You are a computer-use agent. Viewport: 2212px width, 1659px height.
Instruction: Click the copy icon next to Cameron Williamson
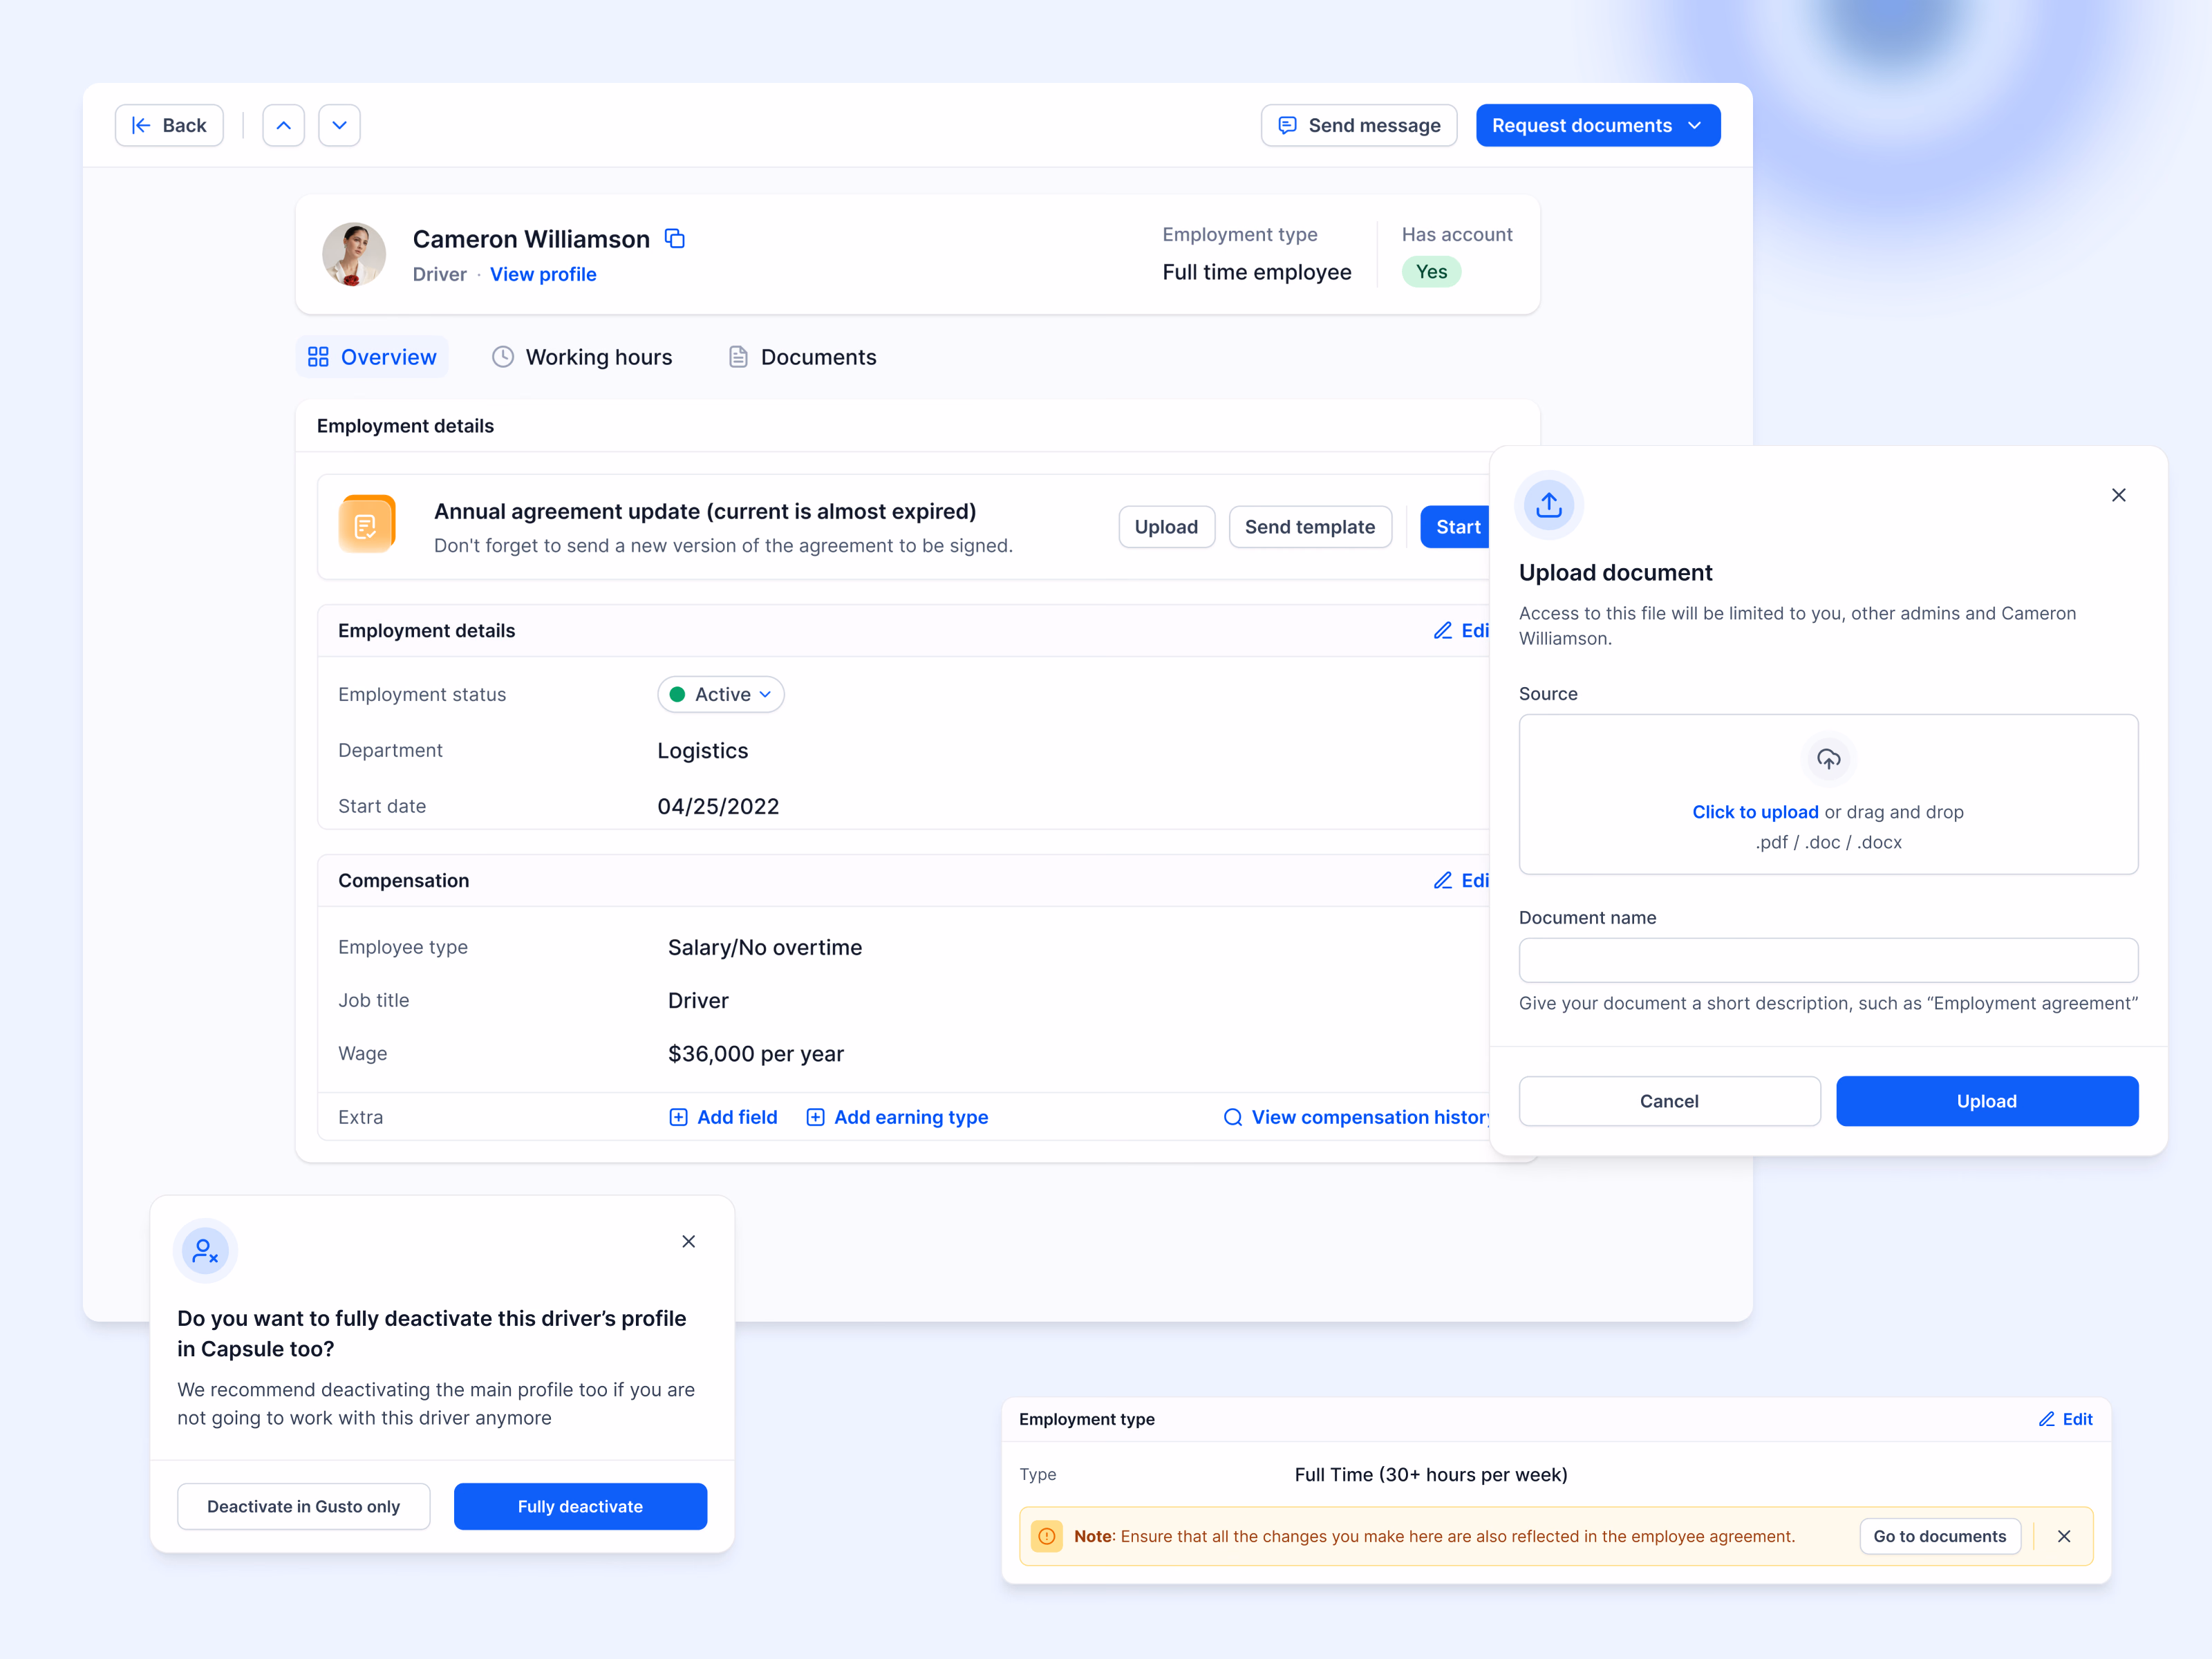point(675,238)
